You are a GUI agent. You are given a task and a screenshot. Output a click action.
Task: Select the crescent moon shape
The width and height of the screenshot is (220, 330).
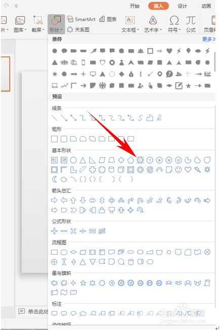(55, 179)
